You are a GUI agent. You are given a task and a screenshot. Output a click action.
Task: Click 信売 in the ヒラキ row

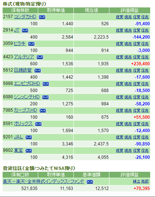[x=145, y=44]
